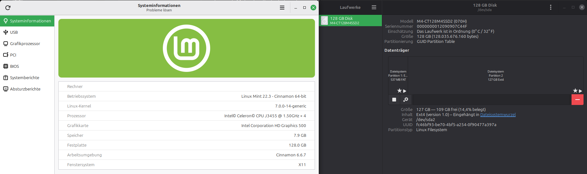Click the red delete partition minus button
Screen dimensions: 587x174
tap(578, 100)
